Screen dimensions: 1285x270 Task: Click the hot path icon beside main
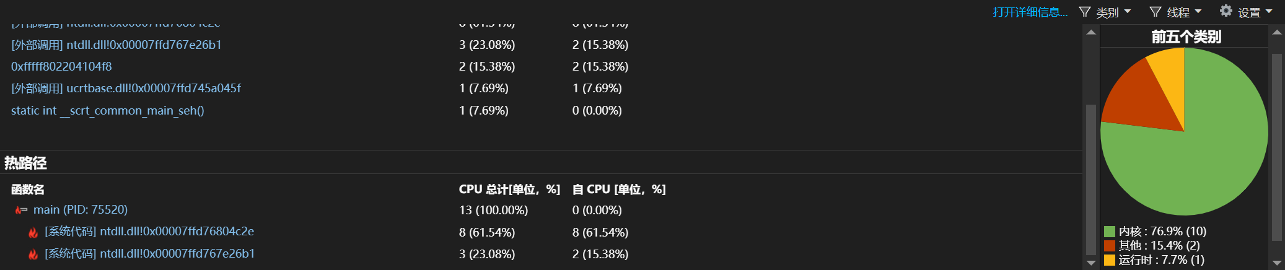pos(21,211)
